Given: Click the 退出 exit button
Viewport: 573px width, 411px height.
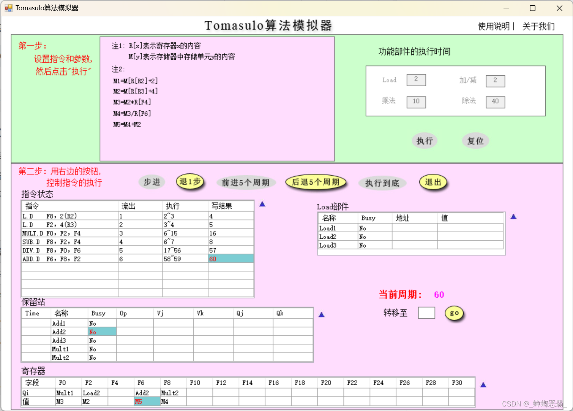Looking at the screenshot, I should pyautogui.click(x=433, y=182).
